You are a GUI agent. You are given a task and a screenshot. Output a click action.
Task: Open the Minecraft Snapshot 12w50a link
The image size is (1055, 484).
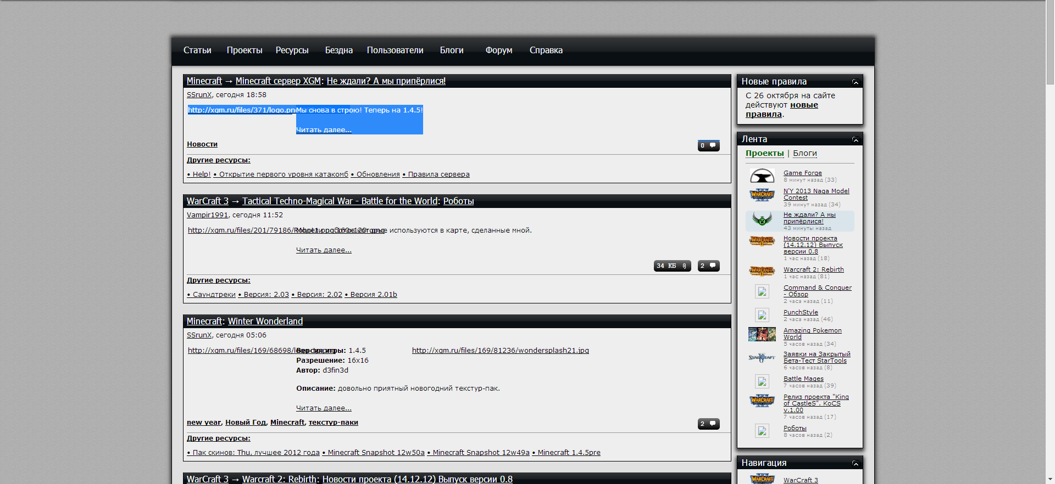point(374,453)
